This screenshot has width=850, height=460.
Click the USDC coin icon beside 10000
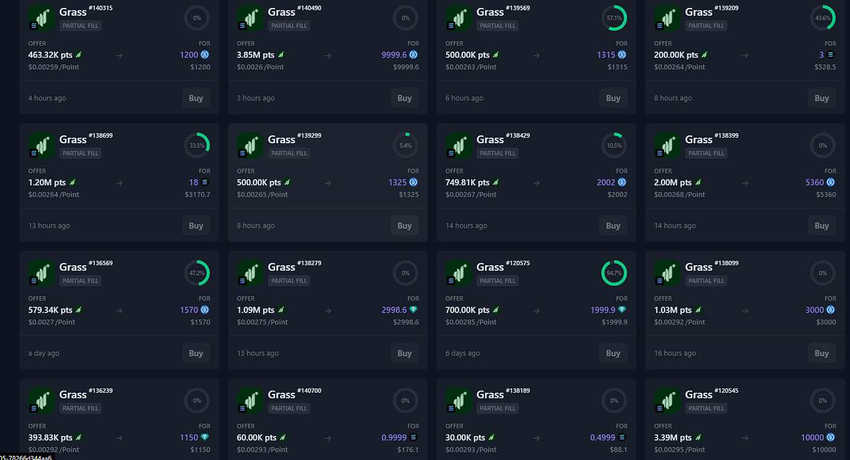831,437
